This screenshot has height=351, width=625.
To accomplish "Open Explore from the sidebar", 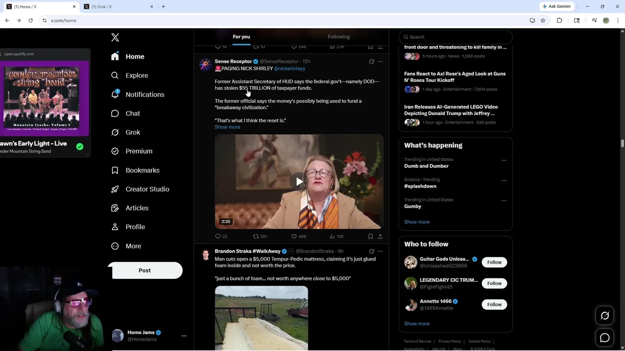I will 129,76.
